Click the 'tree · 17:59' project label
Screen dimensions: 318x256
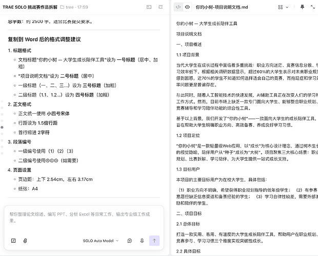(76, 7)
